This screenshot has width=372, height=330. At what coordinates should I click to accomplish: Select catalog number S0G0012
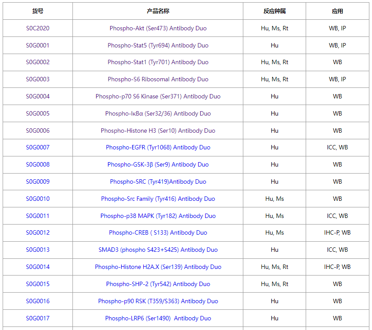[37, 232]
